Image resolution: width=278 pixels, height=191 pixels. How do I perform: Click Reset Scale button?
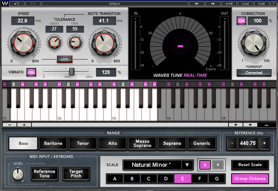pyautogui.click(x=250, y=165)
